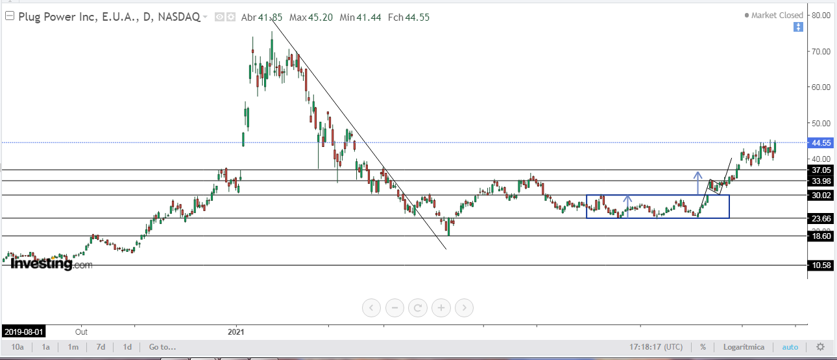Viewport: 837px width, 360px height.
Task: Zoom out using the minus button
Action: pyautogui.click(x=394, y=308)
